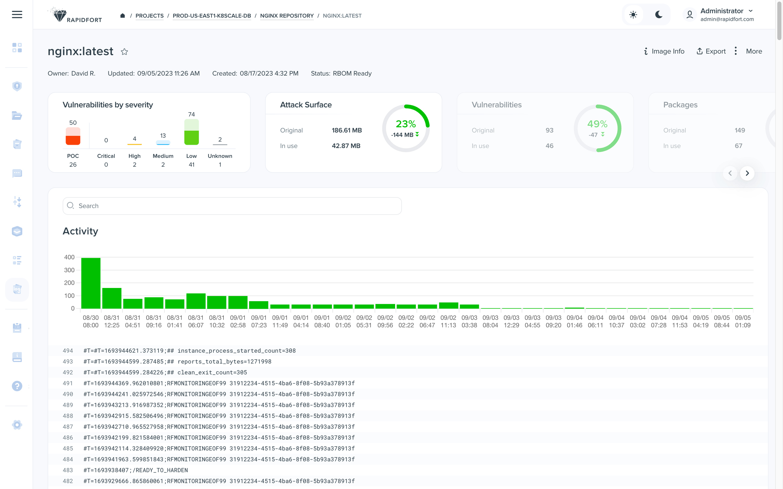Click the Search input field

tap(232, 206)
